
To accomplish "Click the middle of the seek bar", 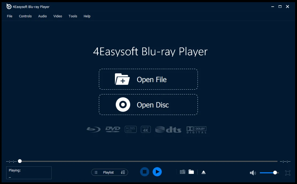I will pyautogui.click(x=149, y=161).
